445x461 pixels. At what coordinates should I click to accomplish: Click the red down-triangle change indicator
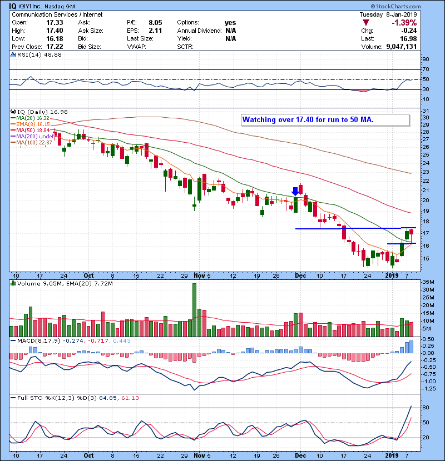(366, 22)
